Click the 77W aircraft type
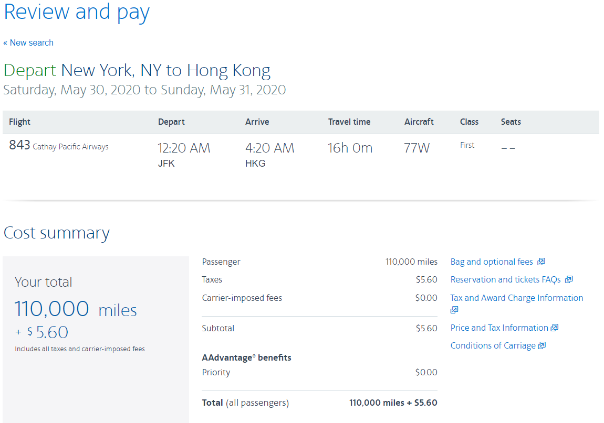 pos(417,148)
